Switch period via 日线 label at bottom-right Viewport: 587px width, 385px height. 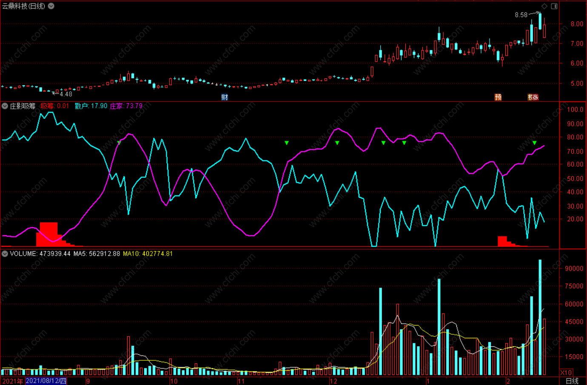tap(572, 381)
